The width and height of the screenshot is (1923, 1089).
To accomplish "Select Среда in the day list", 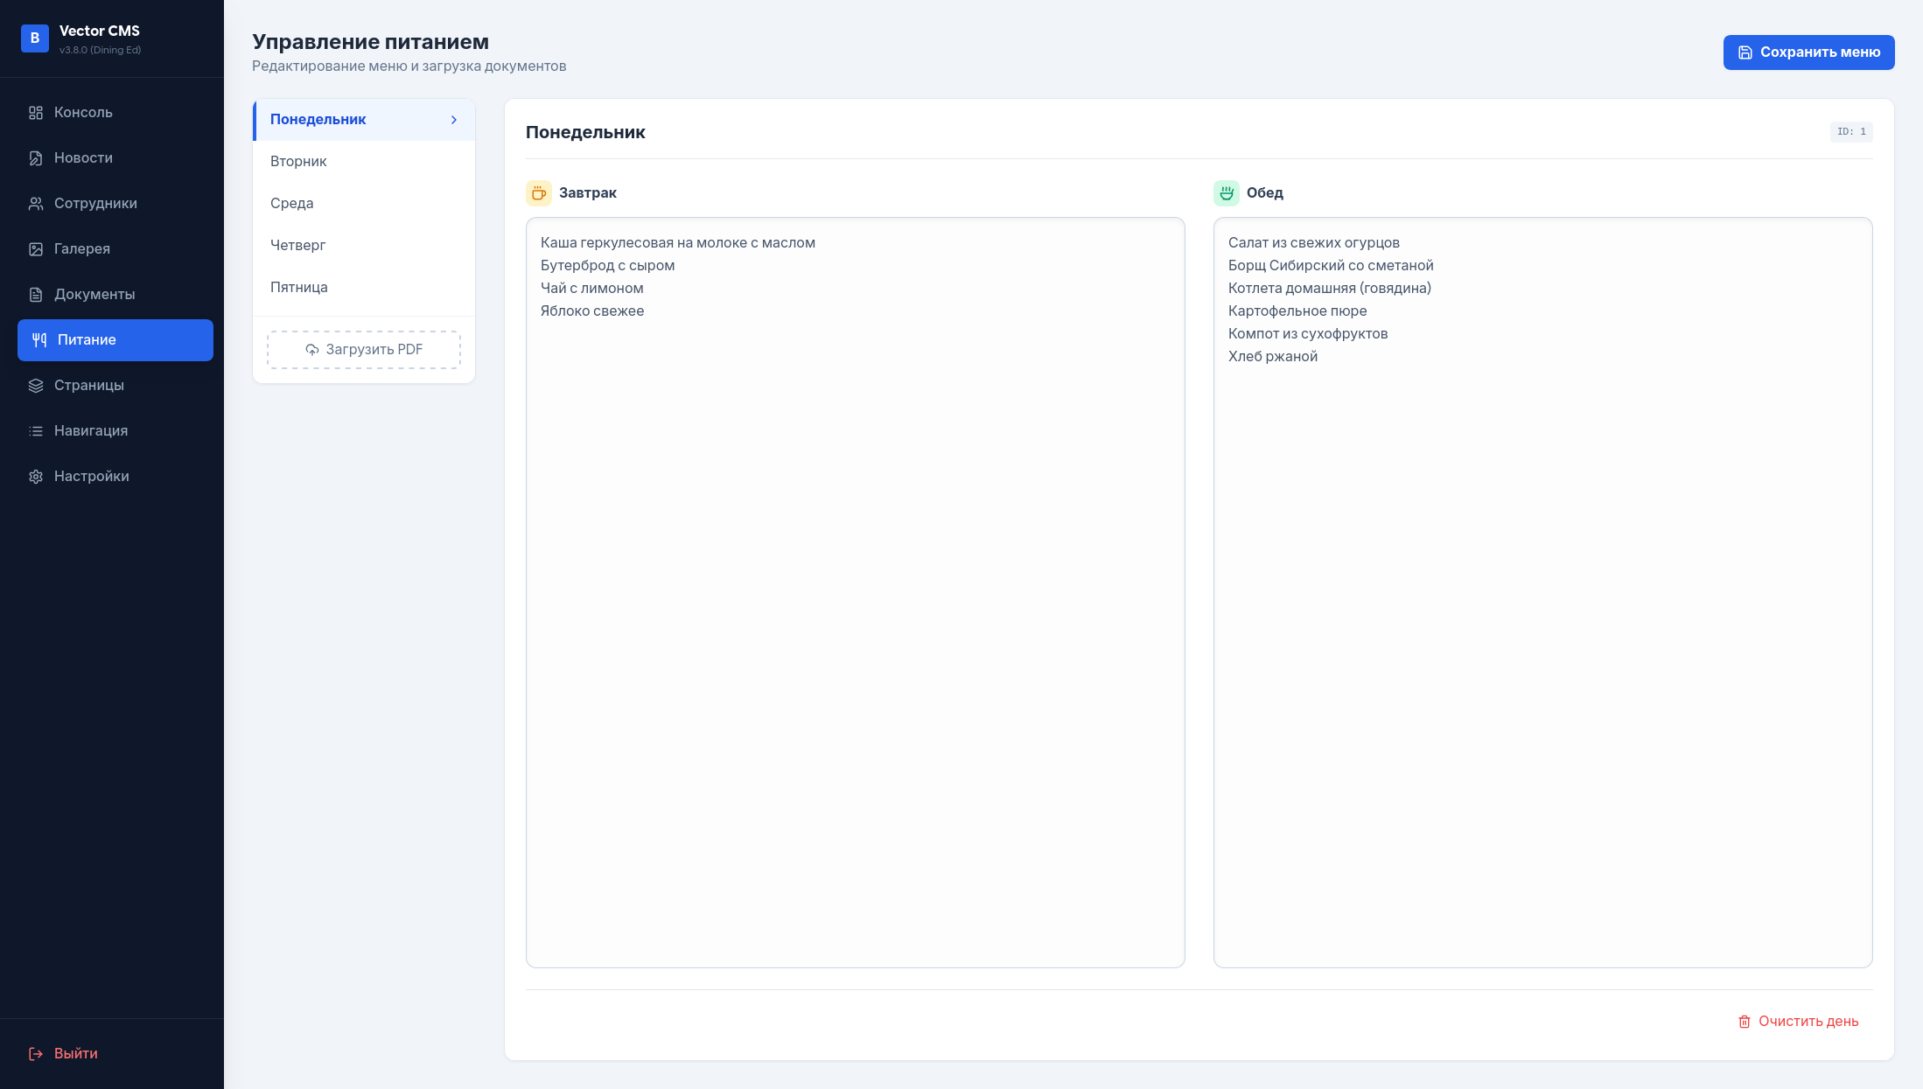I will pos(292,204).
